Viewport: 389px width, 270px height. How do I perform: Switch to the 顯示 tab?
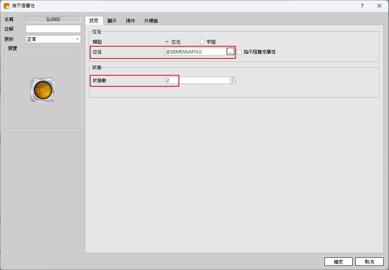click(112, 21)
